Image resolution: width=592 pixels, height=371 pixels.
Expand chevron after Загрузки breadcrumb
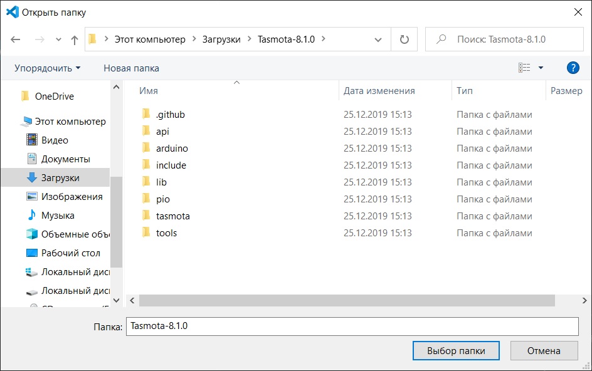[249, 39]
